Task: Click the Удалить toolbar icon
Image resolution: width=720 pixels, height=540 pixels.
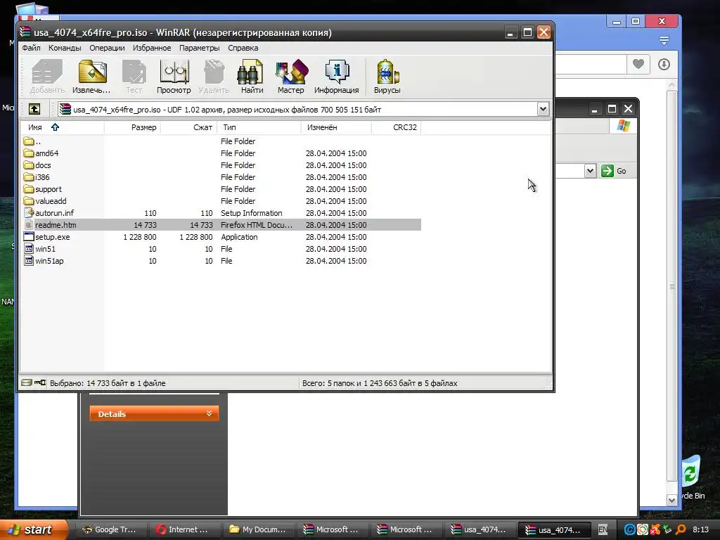Action: pyautogui.click(x=214, y=77)
